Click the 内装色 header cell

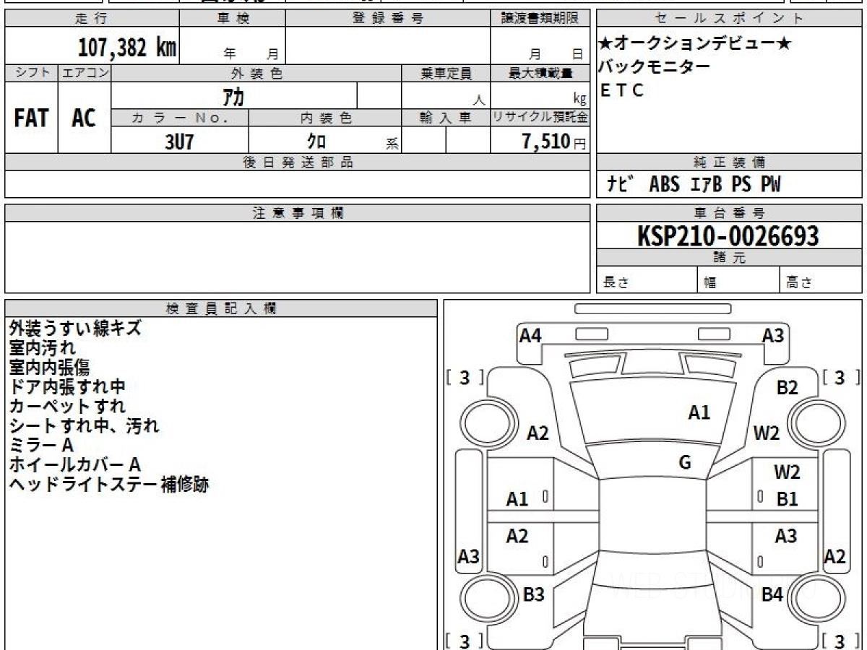[325, 118]
